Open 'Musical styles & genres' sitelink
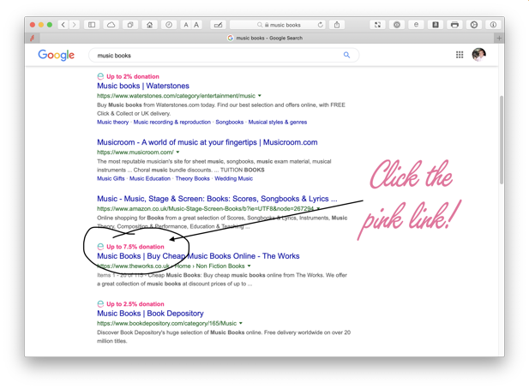The image size is (529, 389). click(278, 122)
